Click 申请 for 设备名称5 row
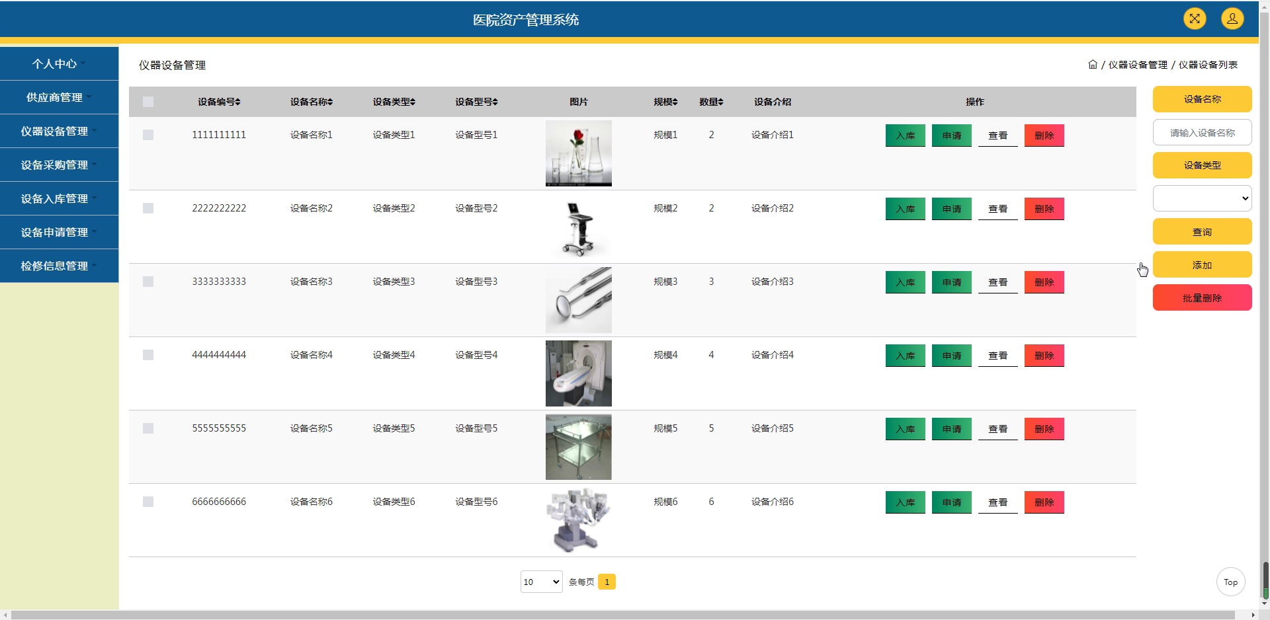The height and width of the screenshot is (620, 1270). pos(951,429)
